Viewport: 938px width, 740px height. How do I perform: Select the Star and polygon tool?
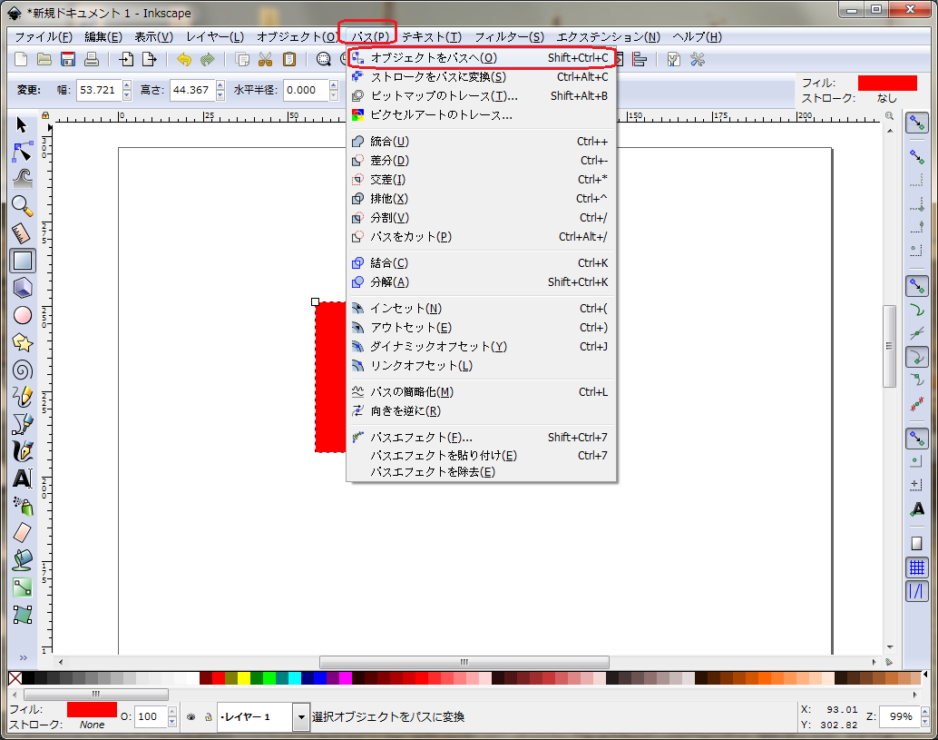click(x=23, y=342)
